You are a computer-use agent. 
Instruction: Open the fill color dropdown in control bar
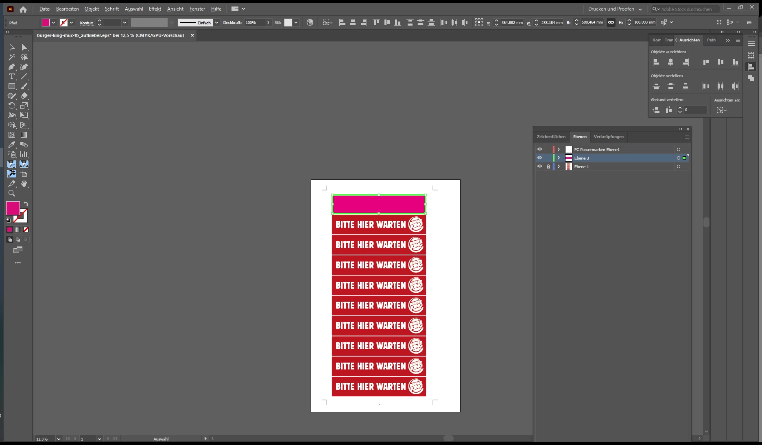coord(53,23)
